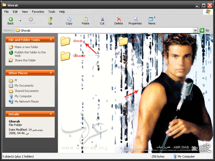Screen dimensions: 215x161
Task: Click the Publish to Web globe icon
Action: coord(11,53)
